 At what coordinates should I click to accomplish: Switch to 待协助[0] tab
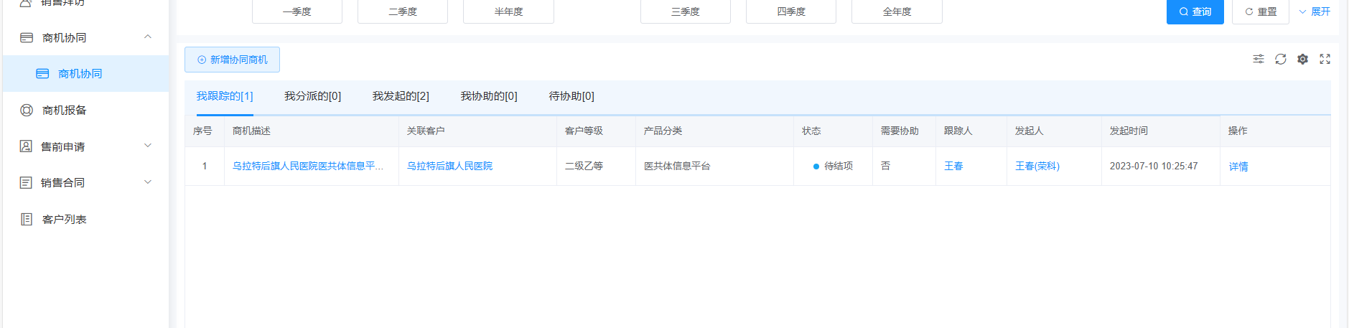(x=571, y=96)
